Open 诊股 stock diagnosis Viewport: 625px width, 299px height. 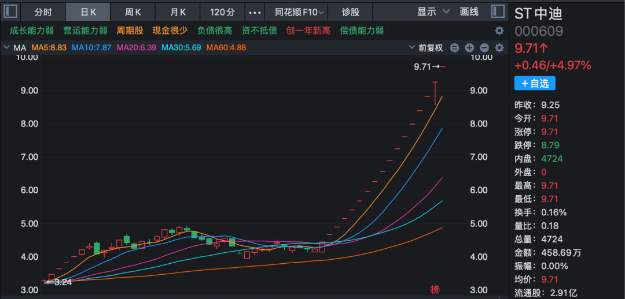350,12
